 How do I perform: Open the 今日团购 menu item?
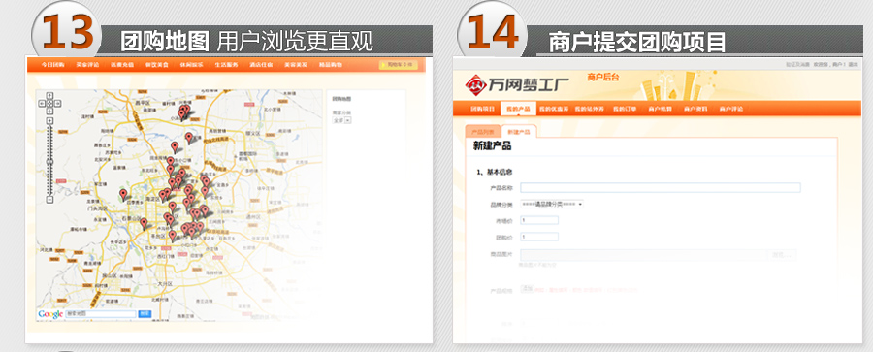click(53, 65)
